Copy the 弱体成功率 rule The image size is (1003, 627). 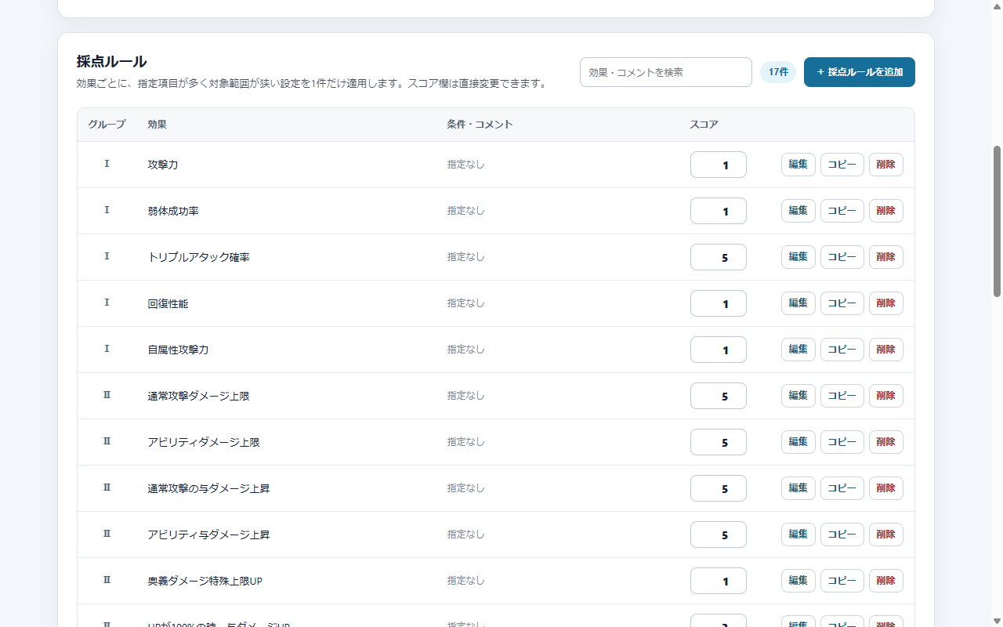tap(842, 211)
